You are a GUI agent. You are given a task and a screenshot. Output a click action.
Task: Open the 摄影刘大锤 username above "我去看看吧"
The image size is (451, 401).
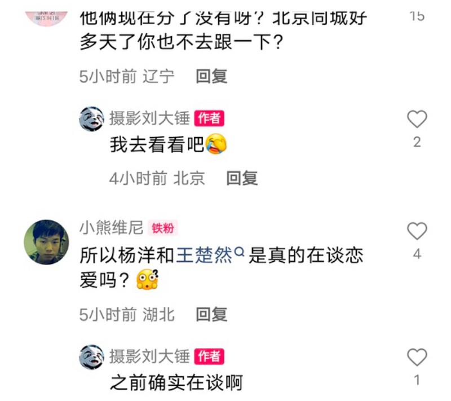(149, 118)
